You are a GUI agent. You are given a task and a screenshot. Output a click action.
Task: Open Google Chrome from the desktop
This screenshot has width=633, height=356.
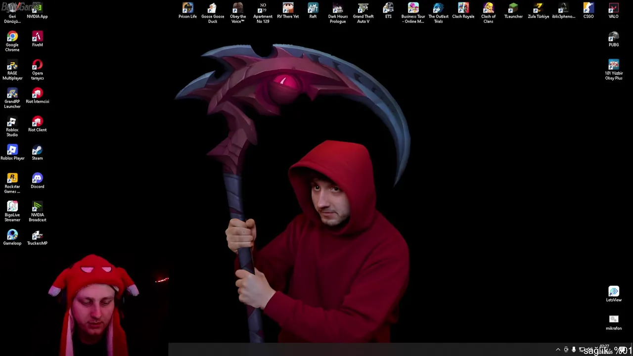[x=12, y=42]
